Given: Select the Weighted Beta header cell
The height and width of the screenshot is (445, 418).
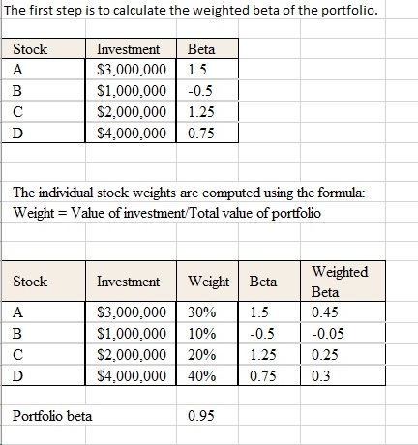Looking at the screenshot, I should point(343,282).
